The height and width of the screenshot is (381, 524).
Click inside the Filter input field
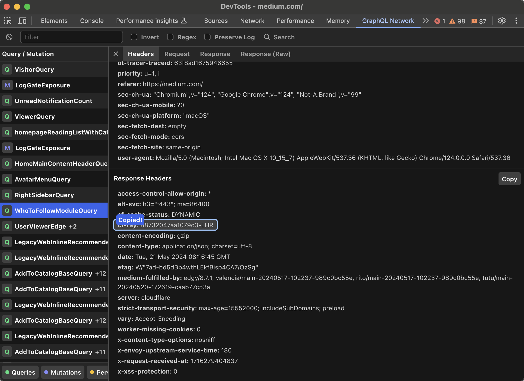(x=72, y=37)
